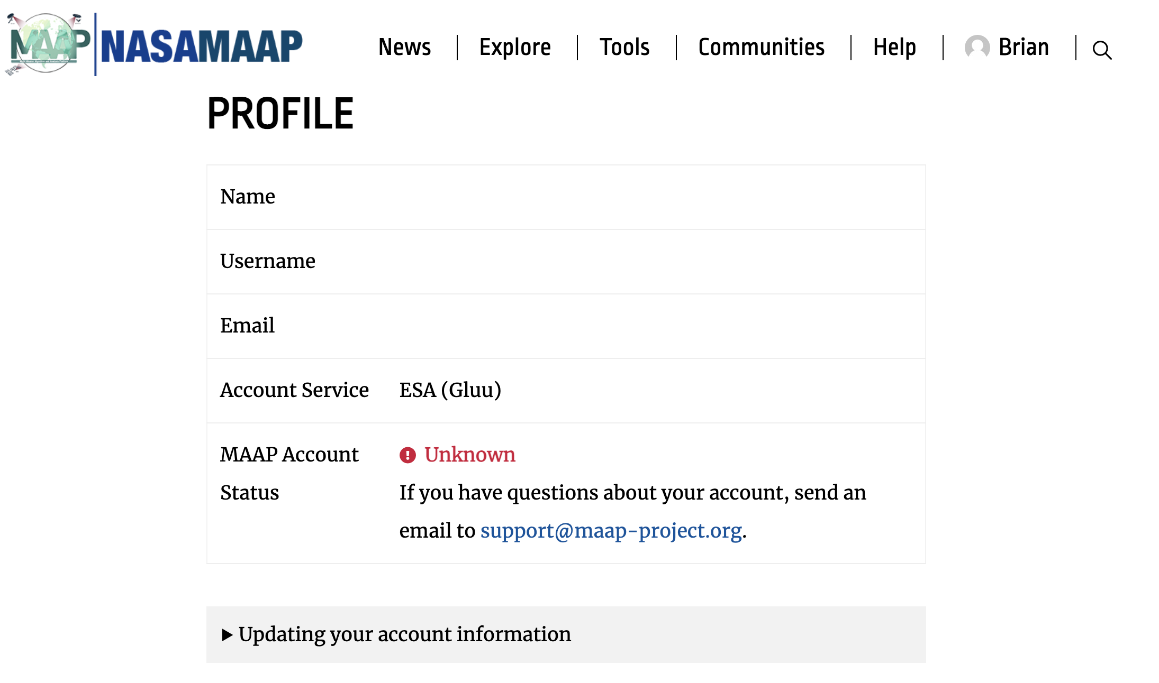Click the PROFILE page heading

pos(280,112)
